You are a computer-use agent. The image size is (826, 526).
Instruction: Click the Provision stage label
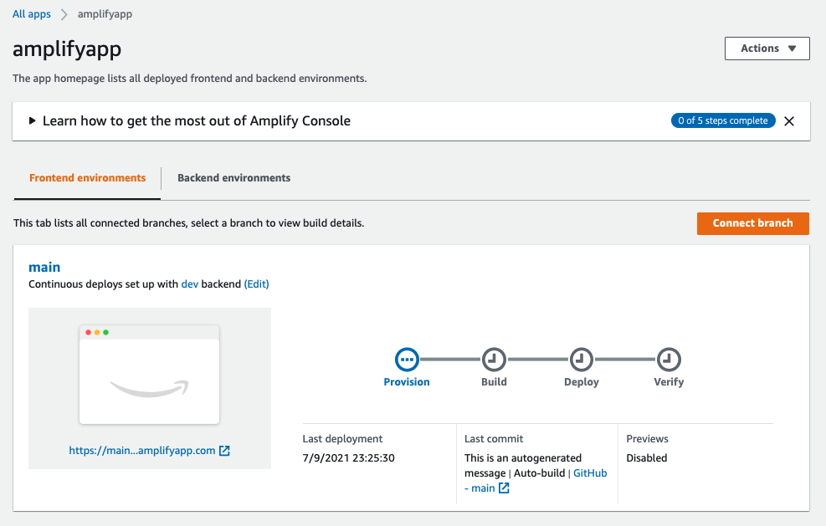coord(407,382)
